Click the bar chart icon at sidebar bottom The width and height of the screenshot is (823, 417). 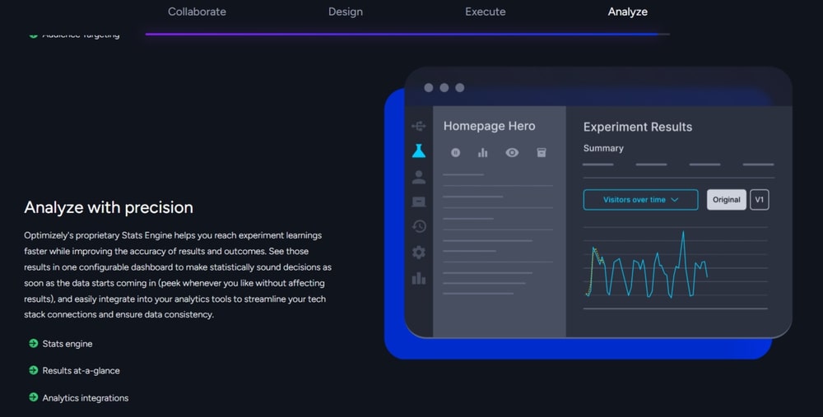point(418,278)
